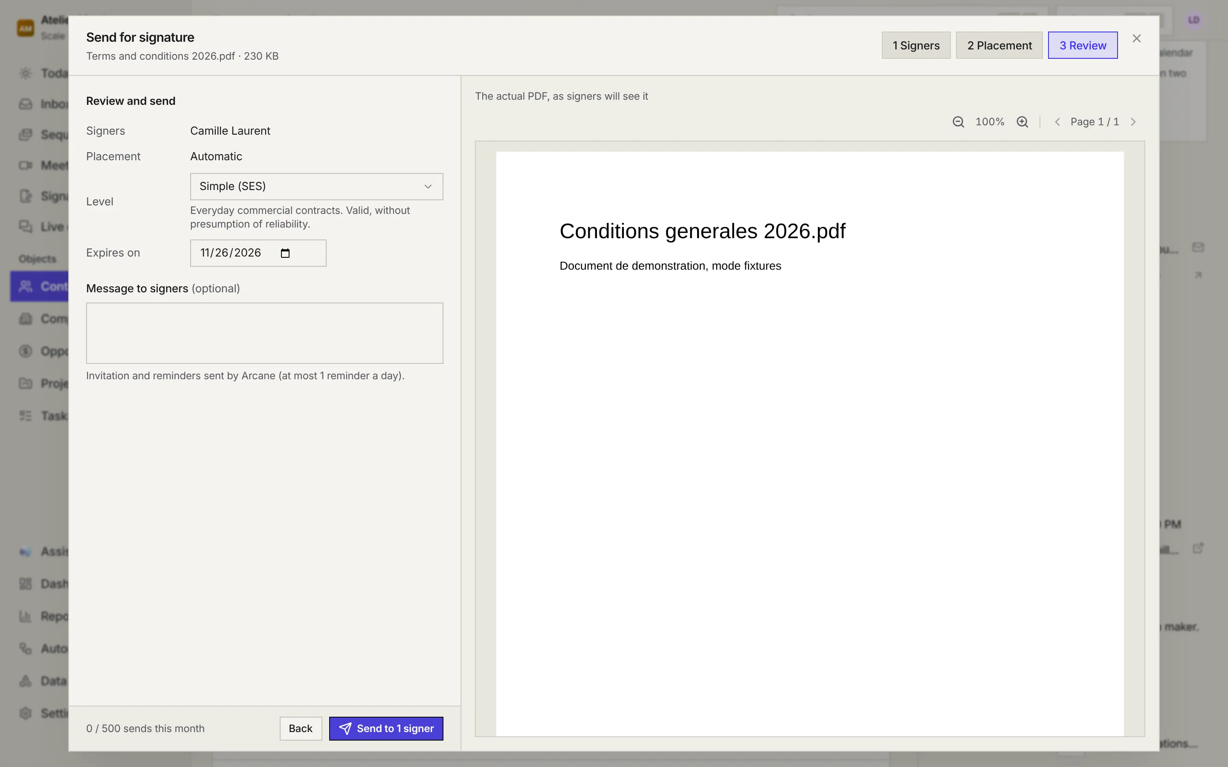Click the Assistant icon in background sidebar

(26, 551)
